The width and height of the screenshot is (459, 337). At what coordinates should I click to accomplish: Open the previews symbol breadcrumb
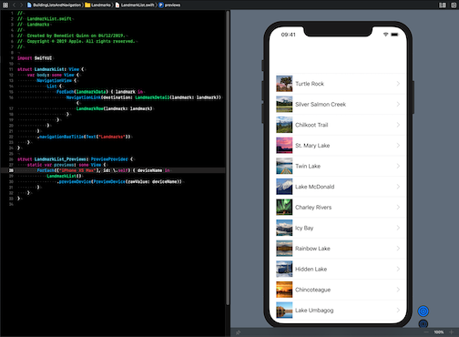click(x=169, y=5)
